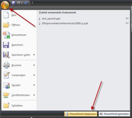This screenshot has width=132, height=118.
Task: Click the blank page Neu icon
Action: pos(6,15)
